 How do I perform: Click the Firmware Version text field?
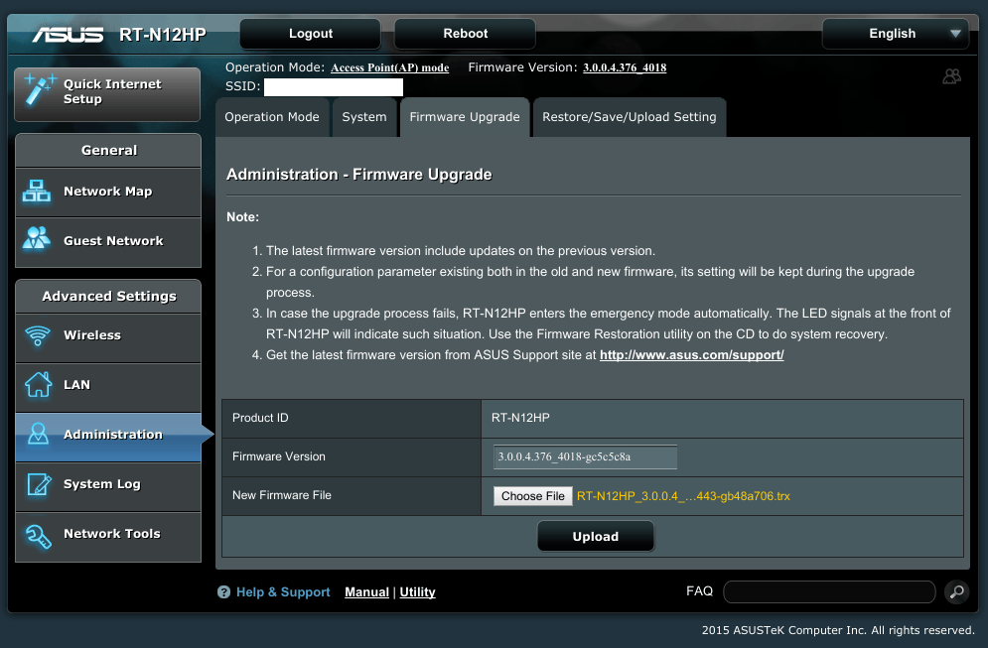(x=586, y=456)
